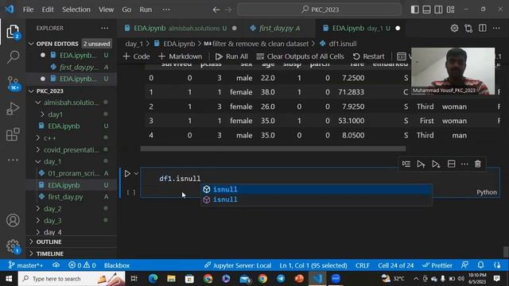The width and height of the screenshot is (509, 286).
Task: Open Source Control view in activity bar
Action: [13, 83]
